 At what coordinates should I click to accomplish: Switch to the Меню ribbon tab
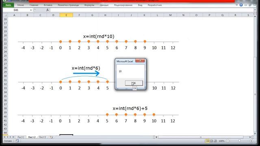coord(21,5)
